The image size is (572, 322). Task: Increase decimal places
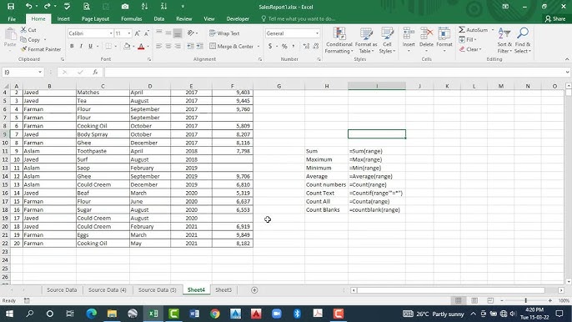click(x=306, y=47)
